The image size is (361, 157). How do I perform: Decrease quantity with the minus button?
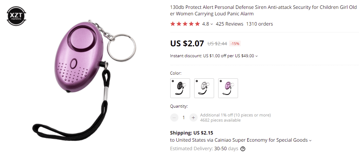(x=174, y=117)
